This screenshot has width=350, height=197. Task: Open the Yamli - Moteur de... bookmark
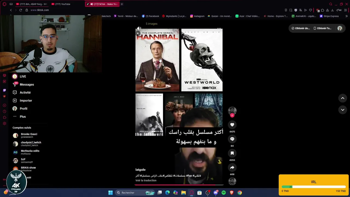point(126,16)
